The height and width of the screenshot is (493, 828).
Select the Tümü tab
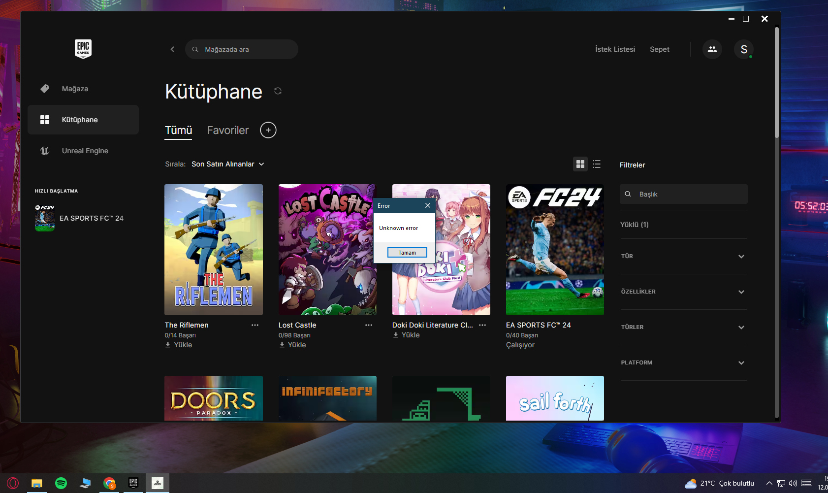[178, 131]
